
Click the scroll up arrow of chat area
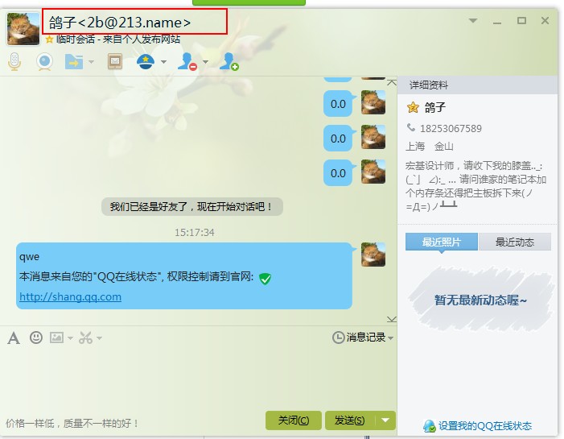coord(392,82)
